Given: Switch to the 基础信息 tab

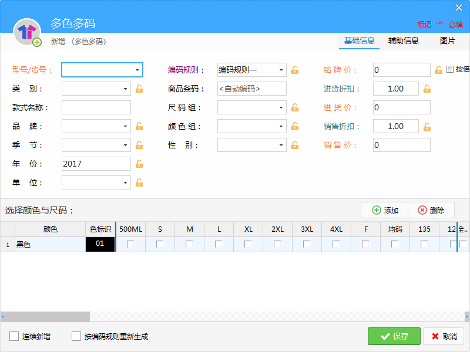Looking at the screenshot, I should (x=359, y=40).
